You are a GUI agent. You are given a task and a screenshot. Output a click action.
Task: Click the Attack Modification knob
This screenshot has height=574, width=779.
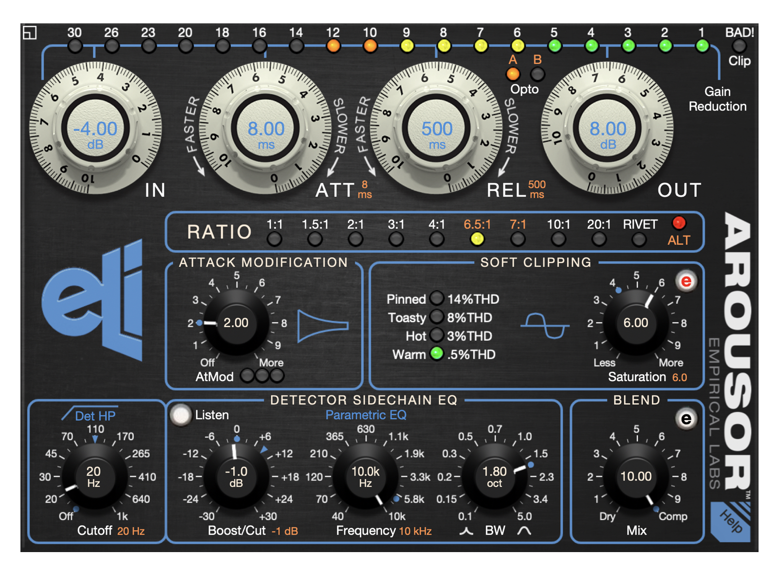tap(236, 323)
